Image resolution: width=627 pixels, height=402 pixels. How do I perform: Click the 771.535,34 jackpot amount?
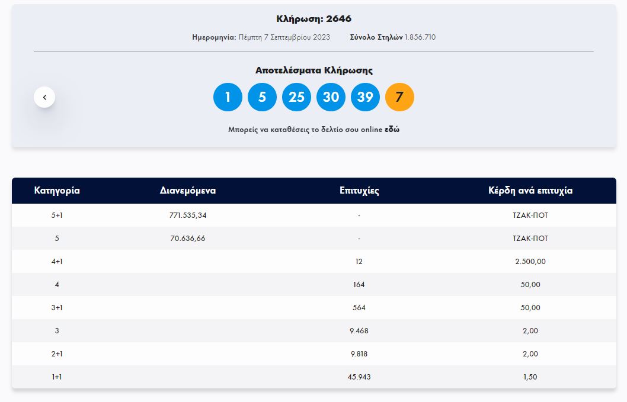[x=188, y=216]
